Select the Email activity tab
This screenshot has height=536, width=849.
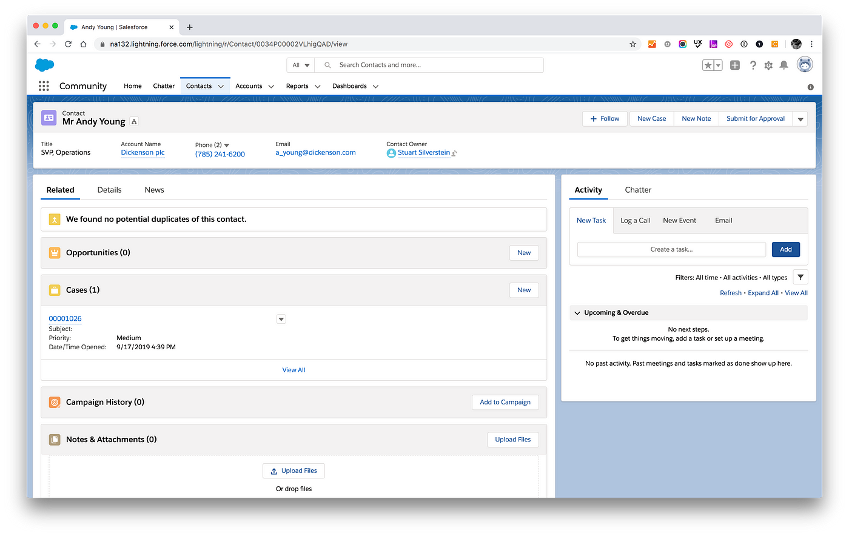(x=723, y=221)
